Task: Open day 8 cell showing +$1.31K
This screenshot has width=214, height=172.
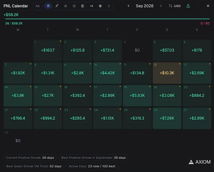Action: tap(48, 73)
